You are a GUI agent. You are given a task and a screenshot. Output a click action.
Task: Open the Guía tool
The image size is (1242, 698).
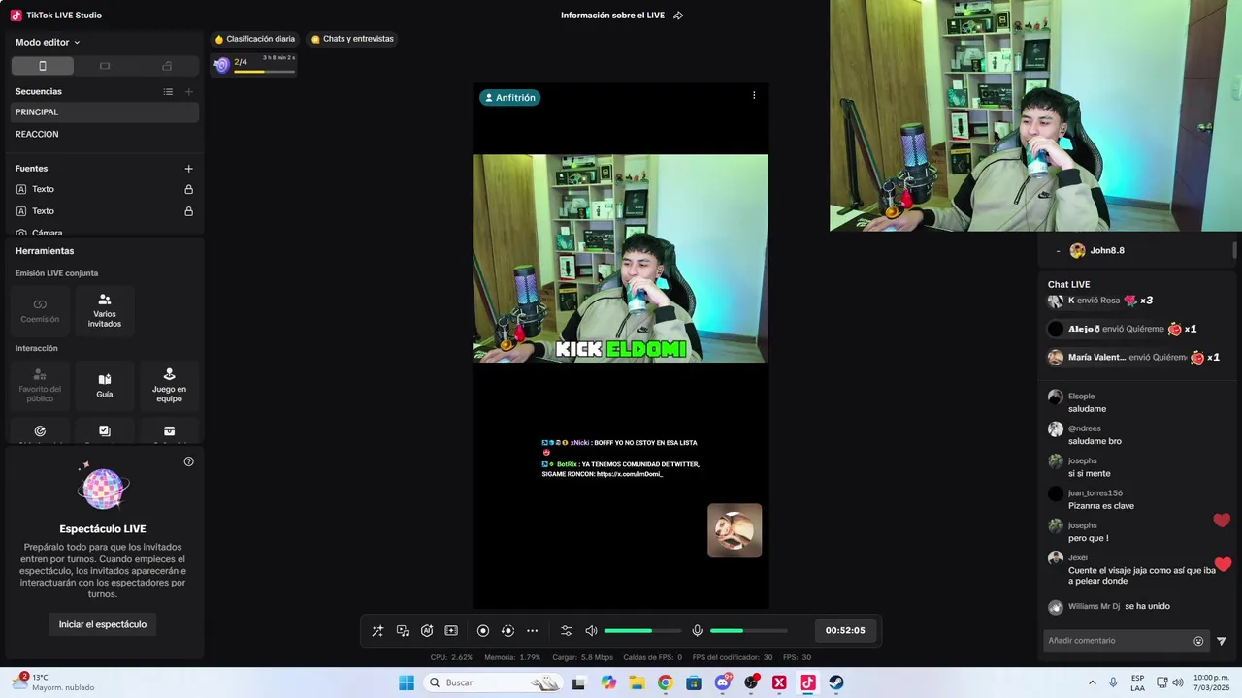coord(105,385)
